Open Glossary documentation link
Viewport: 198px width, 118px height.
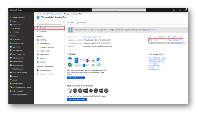click(151, 68)
